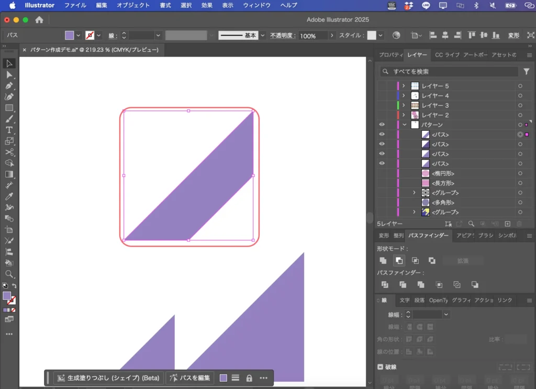
Task: Click 生成塗りつぶし (シェイプ) button
Action: (108, 378)
